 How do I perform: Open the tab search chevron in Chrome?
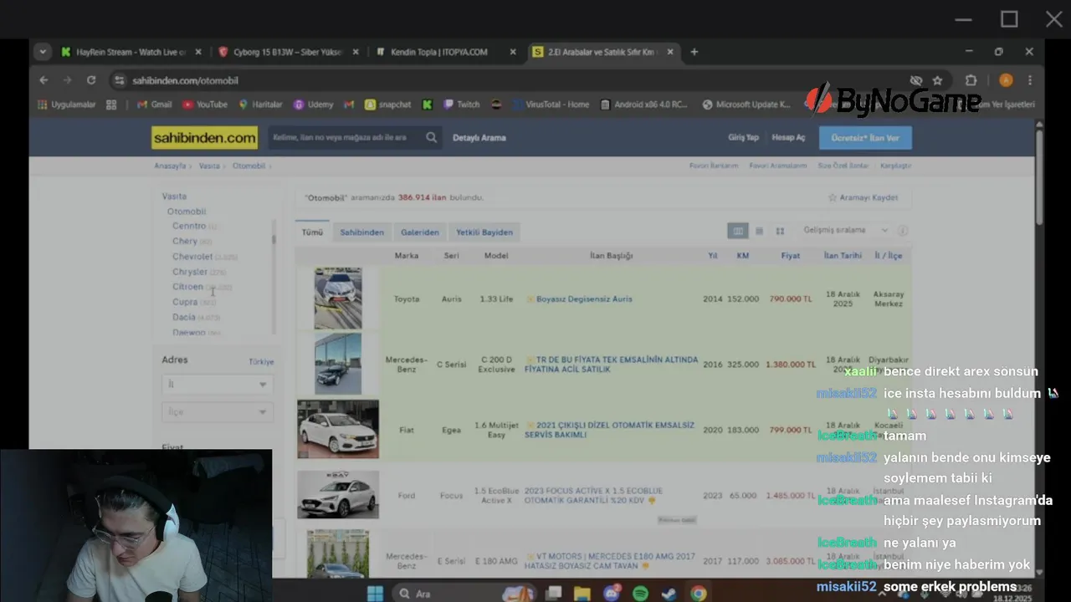(x=42, y=52)
